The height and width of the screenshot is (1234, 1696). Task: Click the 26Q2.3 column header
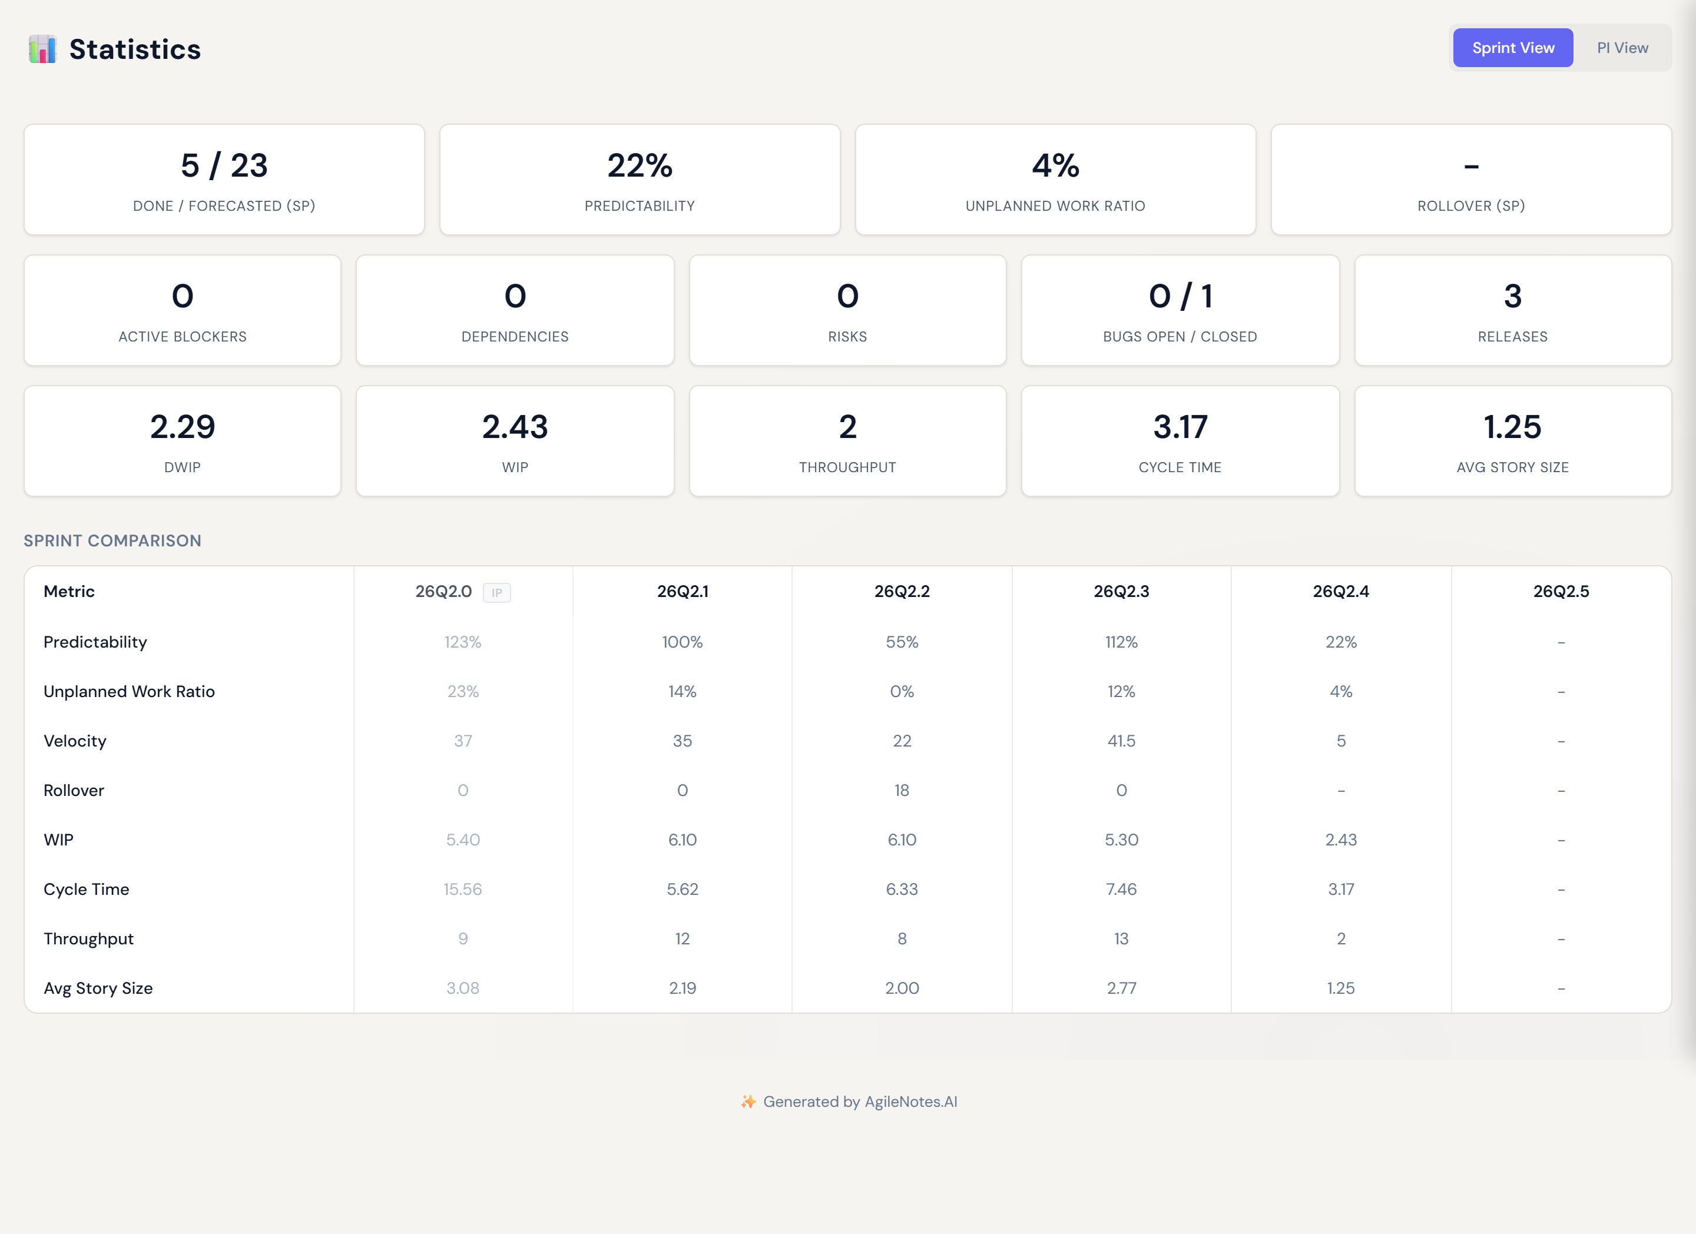[1121, 591]
